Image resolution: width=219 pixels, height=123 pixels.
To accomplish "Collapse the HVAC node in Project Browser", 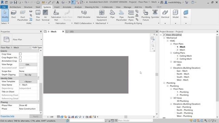I will [168, 41].
